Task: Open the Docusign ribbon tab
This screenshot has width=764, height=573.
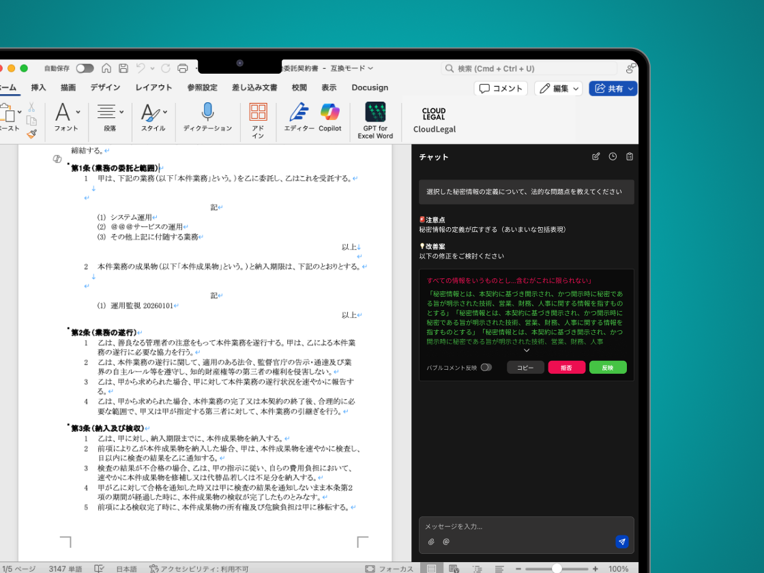Action: click(370, 87)
